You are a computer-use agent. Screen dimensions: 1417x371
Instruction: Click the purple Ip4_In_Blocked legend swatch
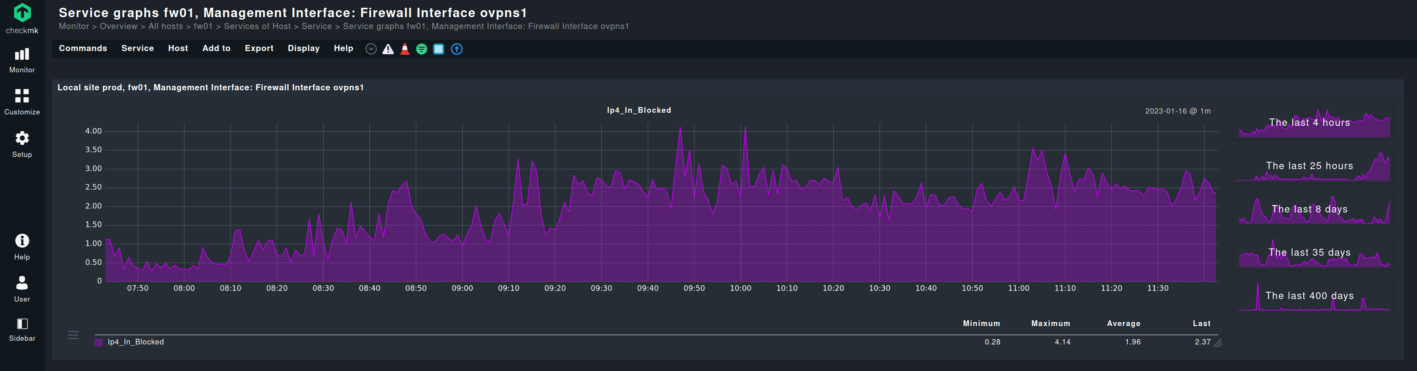pyautogui.click(x=99, y=342)
